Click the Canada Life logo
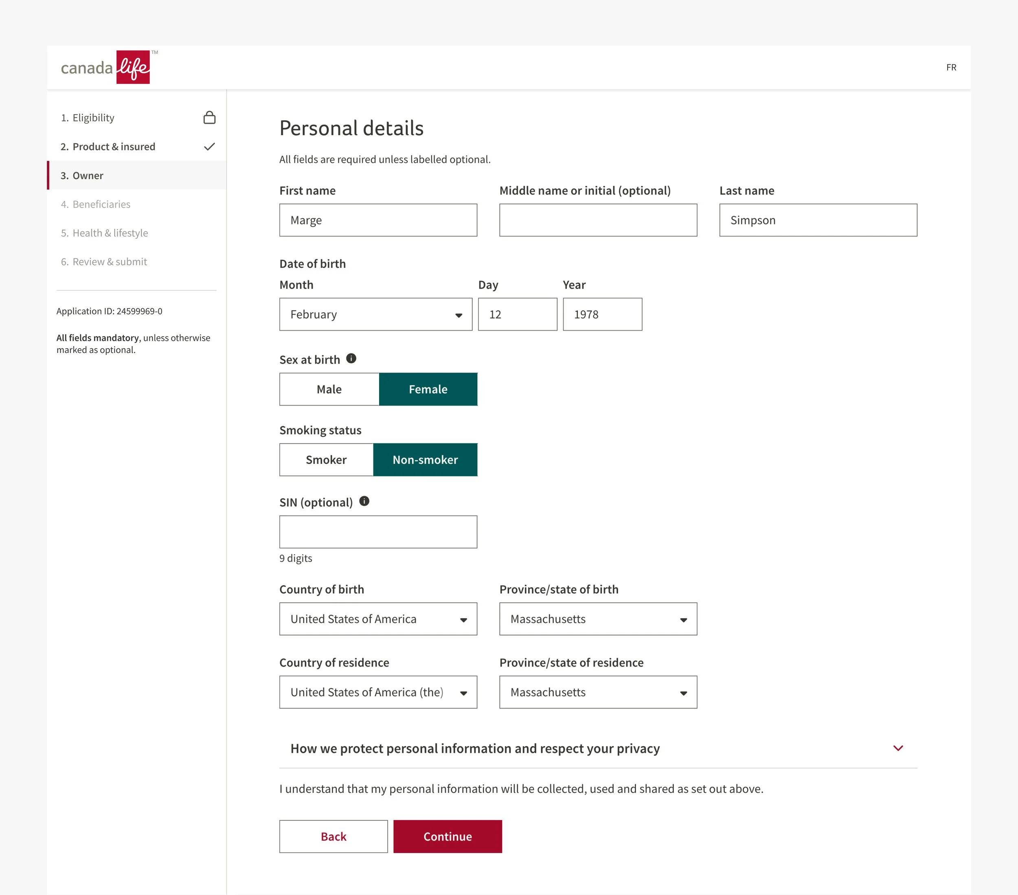Screen dimensions: 1018x895 (105, 67)
